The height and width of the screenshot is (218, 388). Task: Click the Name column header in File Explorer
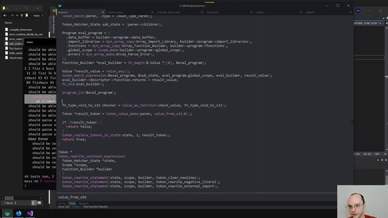(8, 22)
